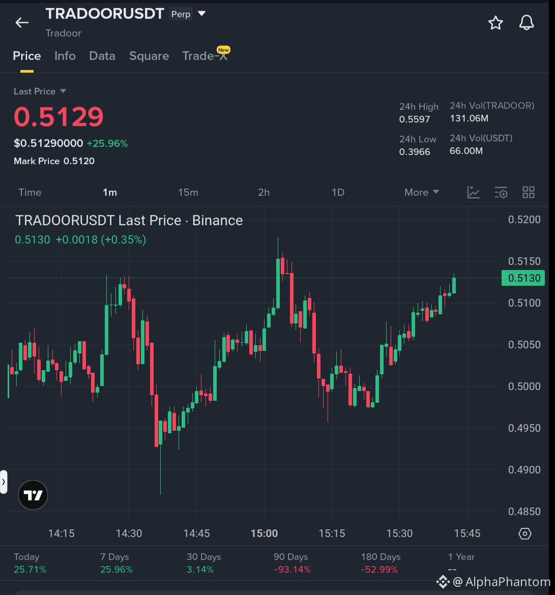The height and width of the screenshot is (595, 555).
Task: Add TRADOORUSDT to favorites with star
Action: pos(495,23)
